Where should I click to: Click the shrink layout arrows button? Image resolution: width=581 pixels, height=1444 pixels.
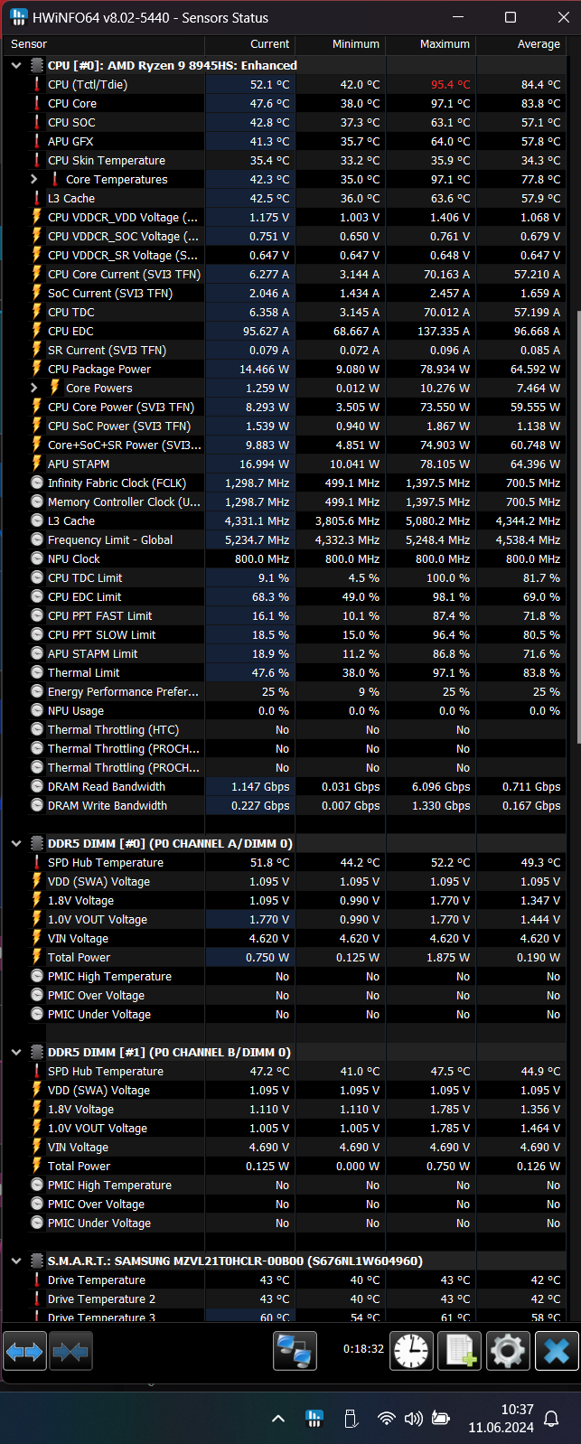point(70,1352)
